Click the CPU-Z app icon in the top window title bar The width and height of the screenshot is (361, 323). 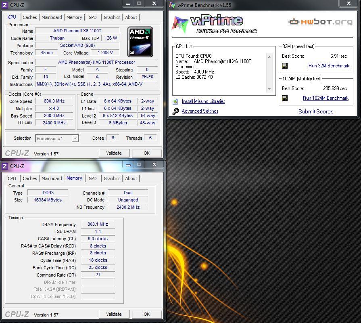click(5, 5)
